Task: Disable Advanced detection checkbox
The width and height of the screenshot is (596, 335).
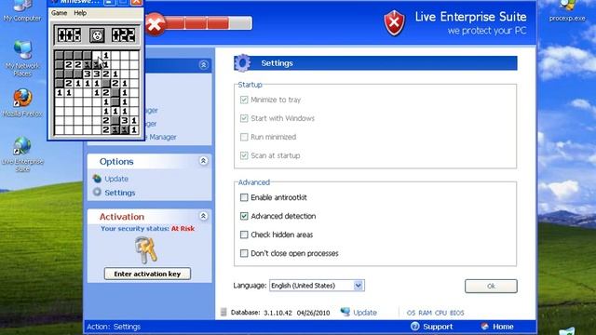Action: (244, 216)
